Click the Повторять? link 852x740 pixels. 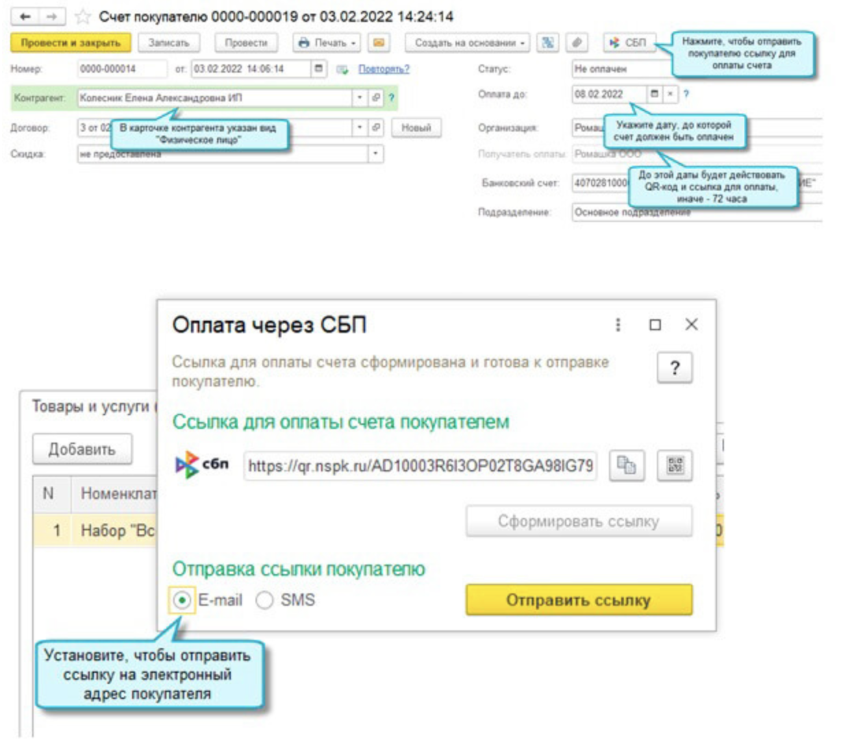[x=384, y=69]
